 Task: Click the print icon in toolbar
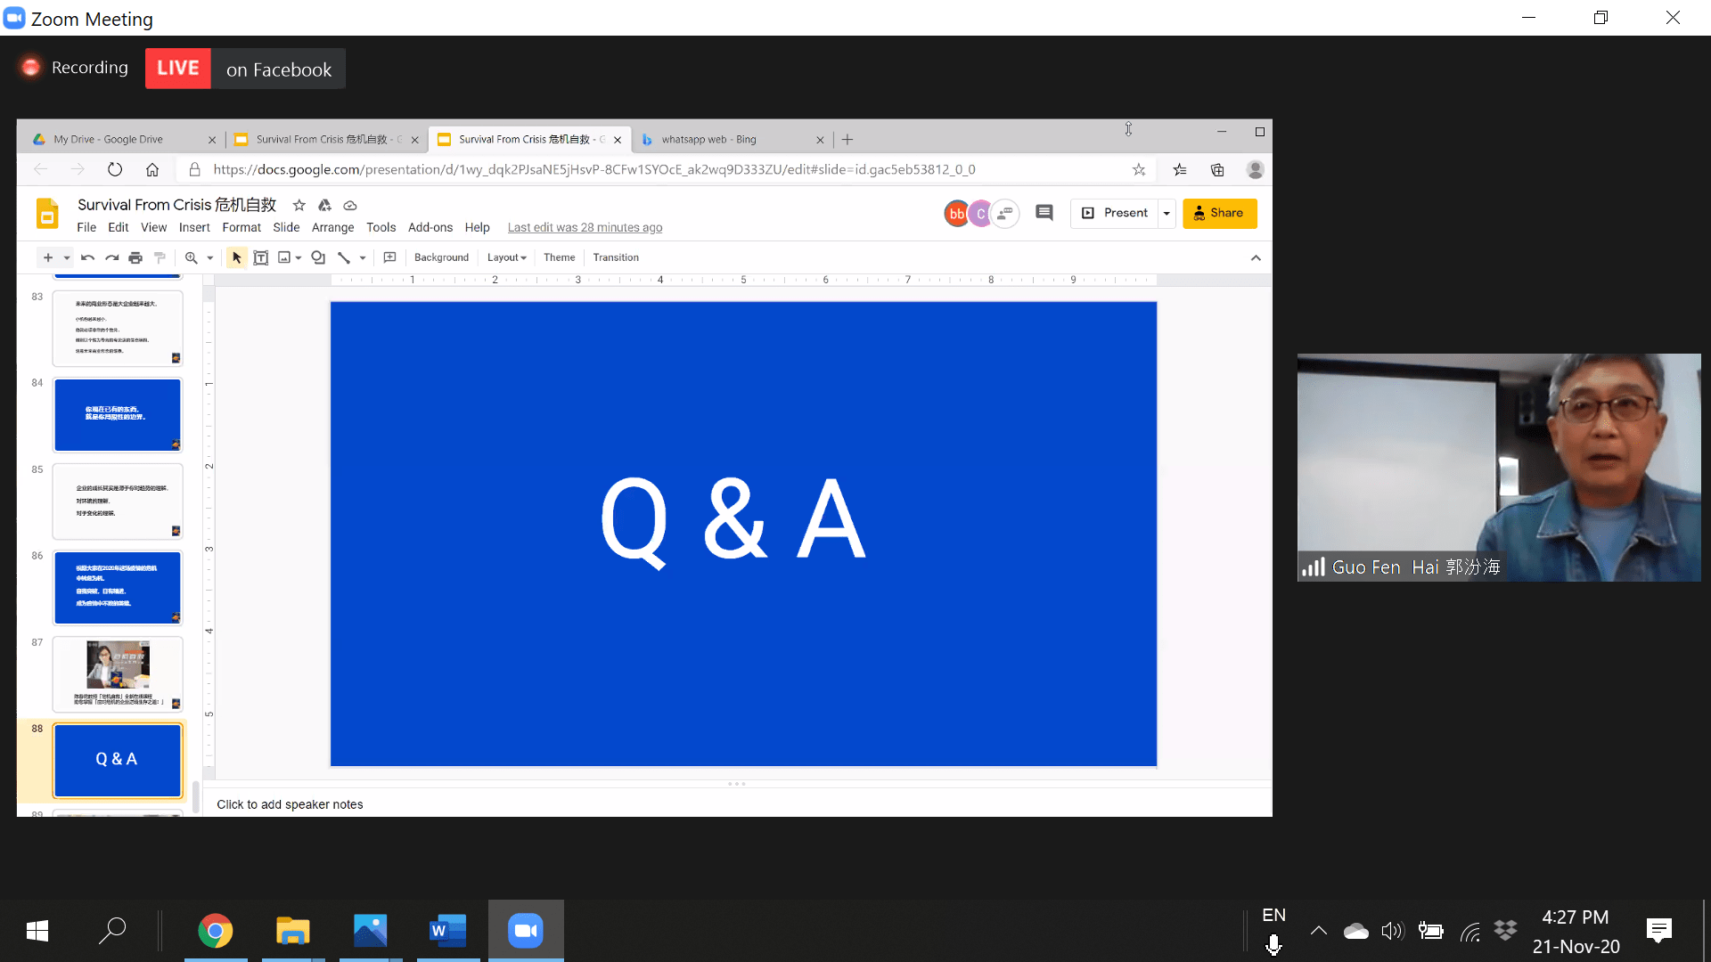point(135,257)
